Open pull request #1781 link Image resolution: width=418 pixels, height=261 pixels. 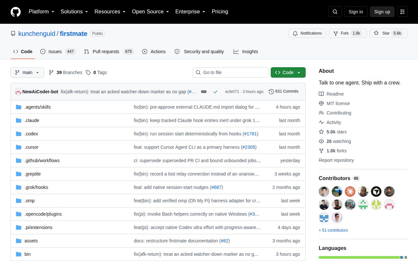tap(250, 134)
